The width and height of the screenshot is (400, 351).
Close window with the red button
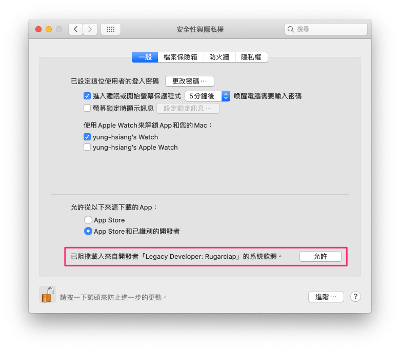(x=38, y=29)
